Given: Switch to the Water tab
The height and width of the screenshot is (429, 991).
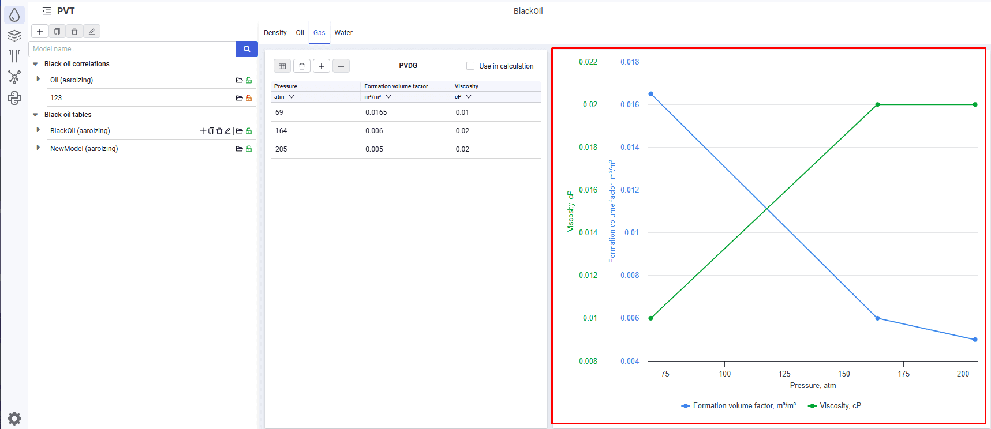Looking at the screenshot, I should [x=343, y=33].
